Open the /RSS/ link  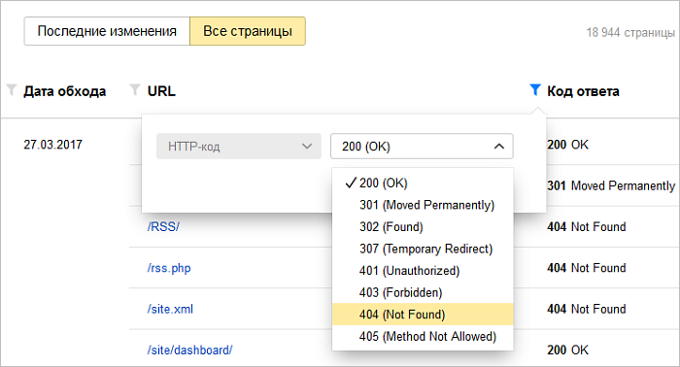163,226
